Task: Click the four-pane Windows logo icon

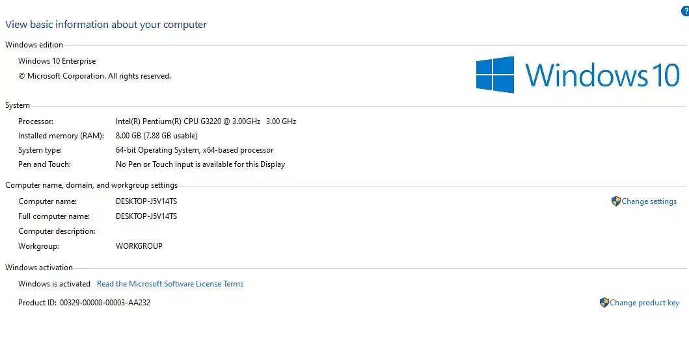Action: pos(494,75)
